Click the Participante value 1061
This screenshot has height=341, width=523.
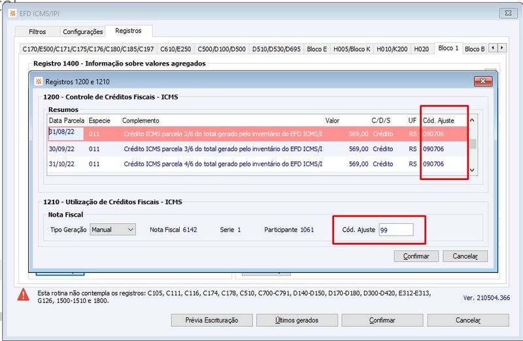coord(307,230)
